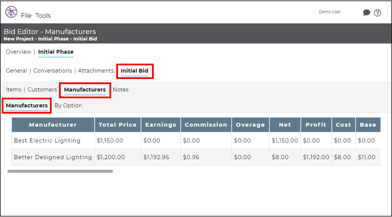Sort by the Earnings column header
This screenshot has width=392, height=217.
pos(161,124)
